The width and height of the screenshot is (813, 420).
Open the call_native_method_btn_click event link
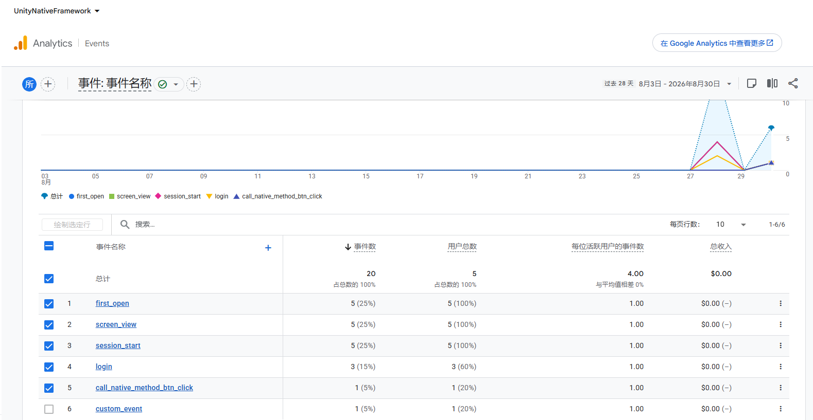pyautogui.click(x=144, y=388)
